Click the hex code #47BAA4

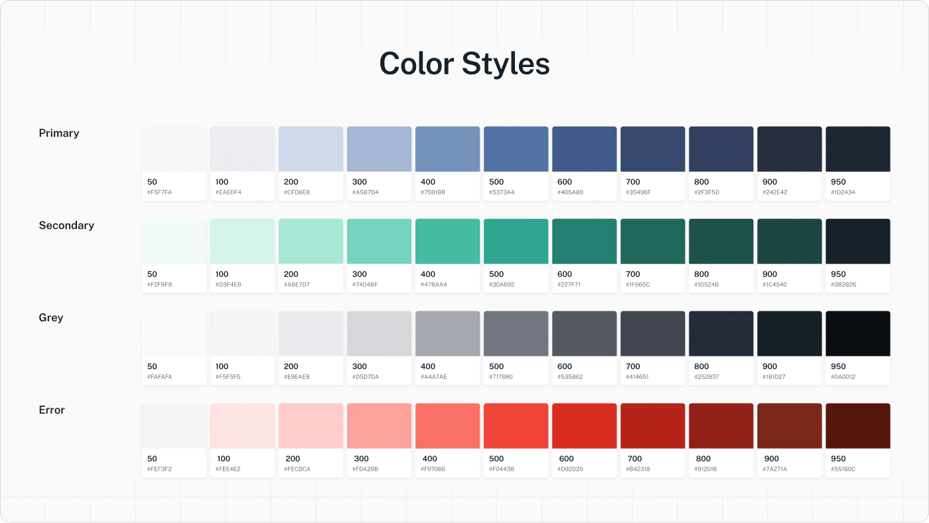coord(434,285)
